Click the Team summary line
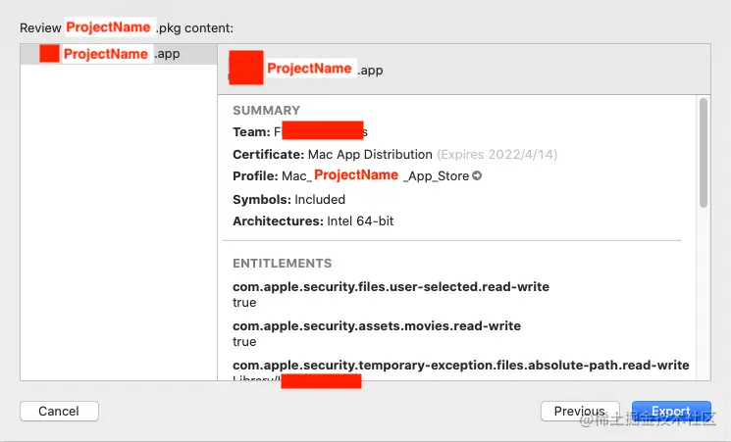Image resolution: width=731 pixels, height=442 pixels. tap(300, 131)
